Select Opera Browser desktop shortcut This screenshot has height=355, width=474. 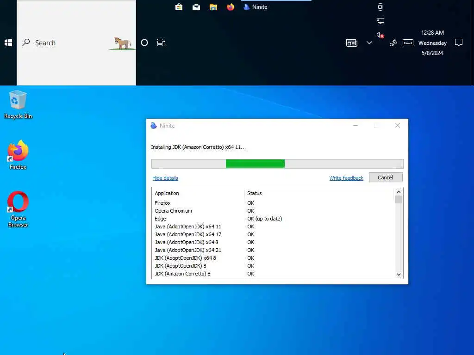tap(18, 209)
